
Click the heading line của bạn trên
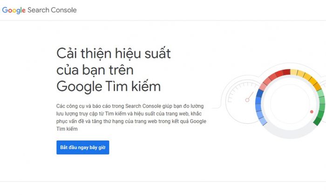95,70
